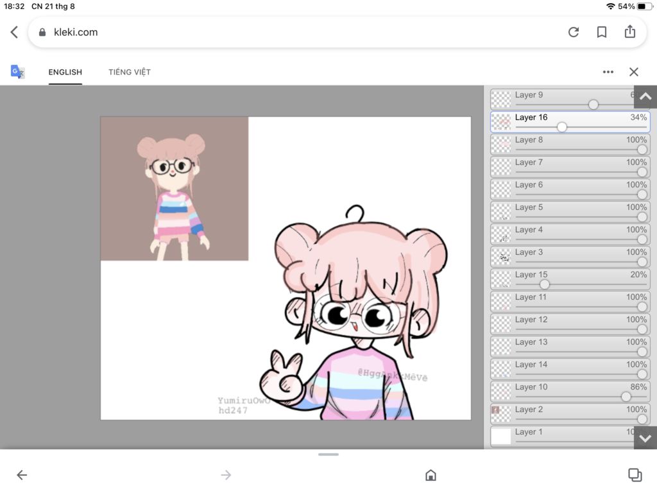Select Layer 3 row
Screen dimensions: 657x493
(x=570, y=257)
